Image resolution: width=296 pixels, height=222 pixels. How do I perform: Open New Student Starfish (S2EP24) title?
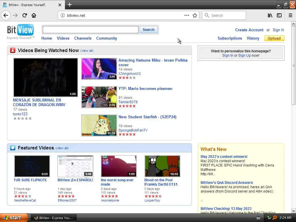[x=147, y=117]
